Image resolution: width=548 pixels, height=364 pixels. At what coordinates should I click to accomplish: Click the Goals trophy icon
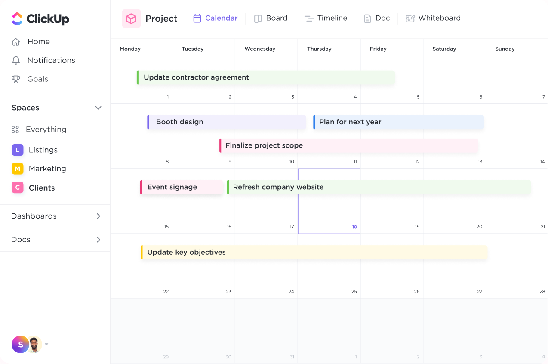tap(16, 79)
